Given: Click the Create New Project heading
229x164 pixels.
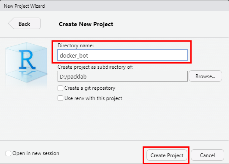Looking at the screenshot, I should (x=86, y=24).
